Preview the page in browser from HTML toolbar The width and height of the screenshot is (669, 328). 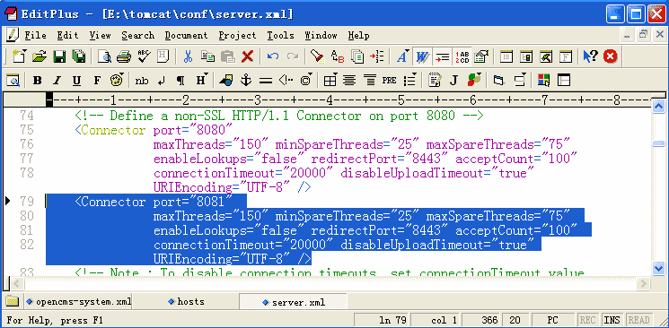(x=13, y=80)
